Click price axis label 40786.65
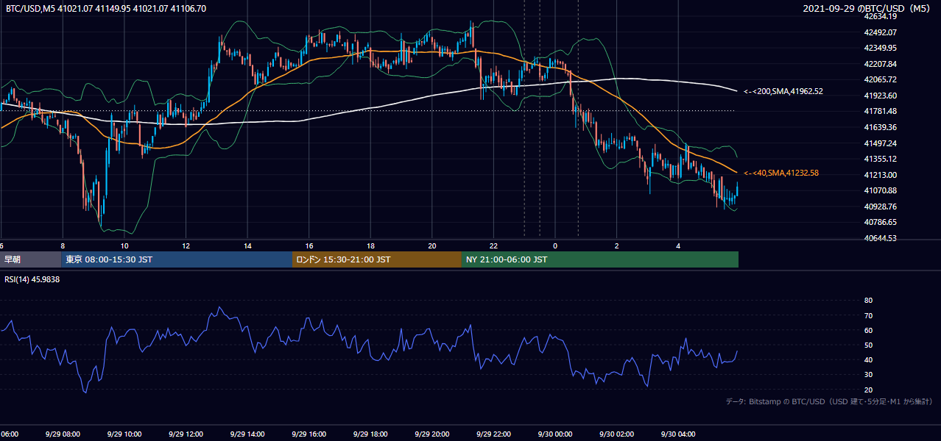 pos(880,222)
